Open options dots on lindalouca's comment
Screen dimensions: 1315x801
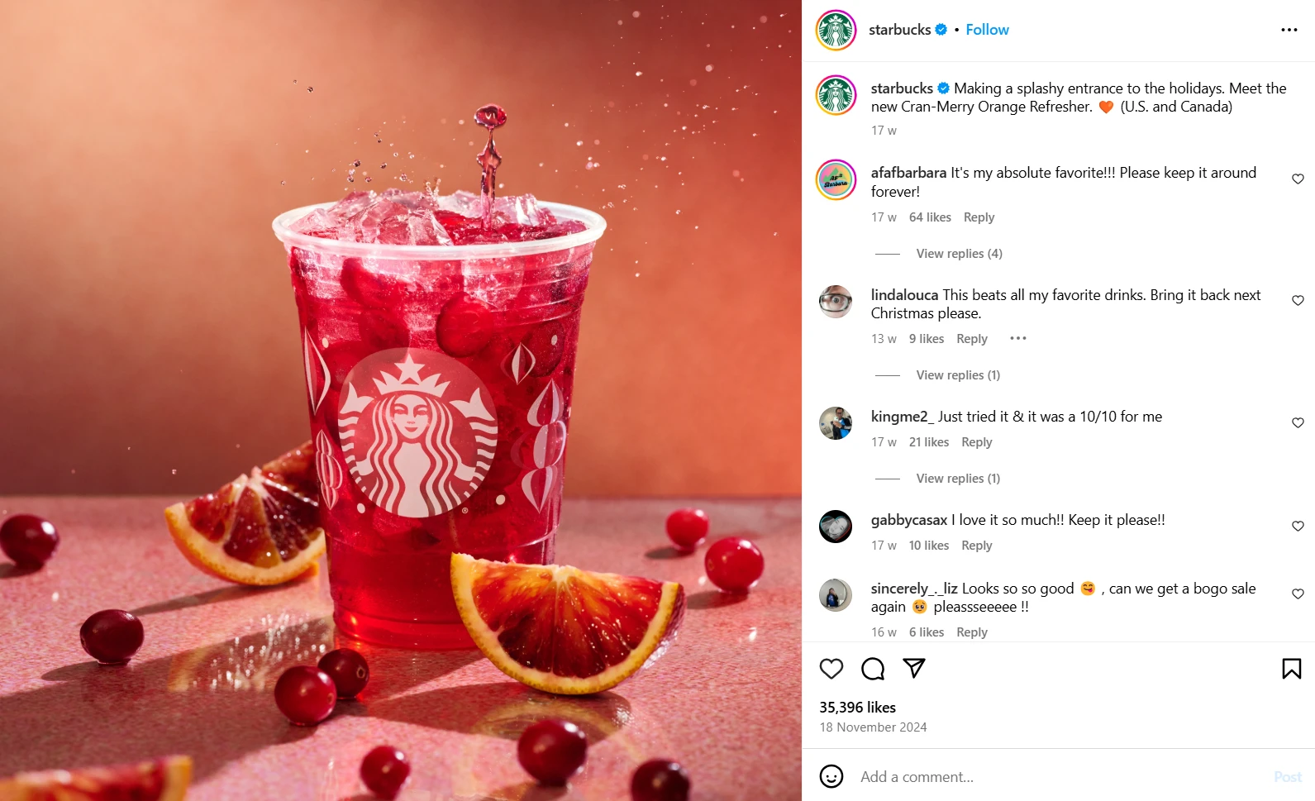click(1018, 338)
